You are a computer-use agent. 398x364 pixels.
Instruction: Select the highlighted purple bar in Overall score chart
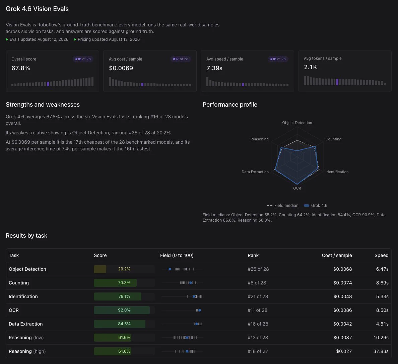(48, 84)
